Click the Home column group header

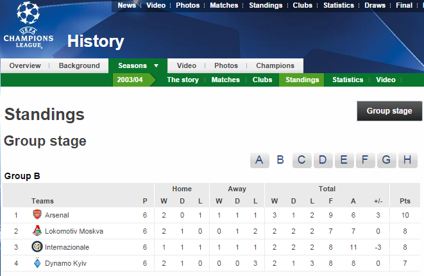coord(182,189)
